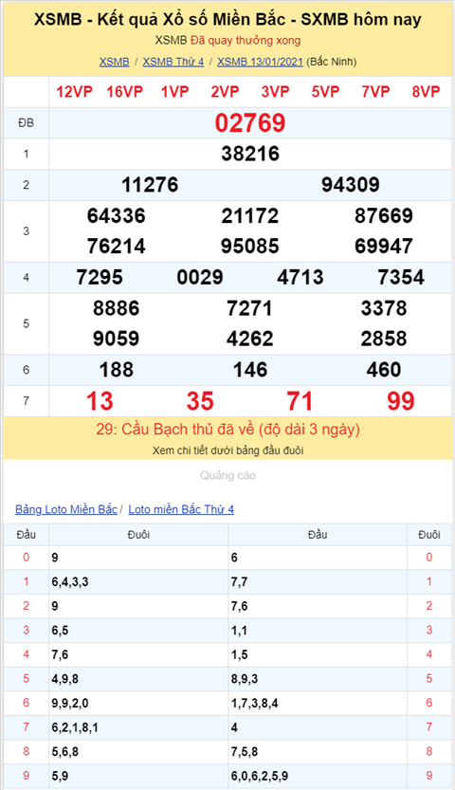Select first prize number 38216
The height and width of the screenshot is (790, 455).
[x=250, y=154]
